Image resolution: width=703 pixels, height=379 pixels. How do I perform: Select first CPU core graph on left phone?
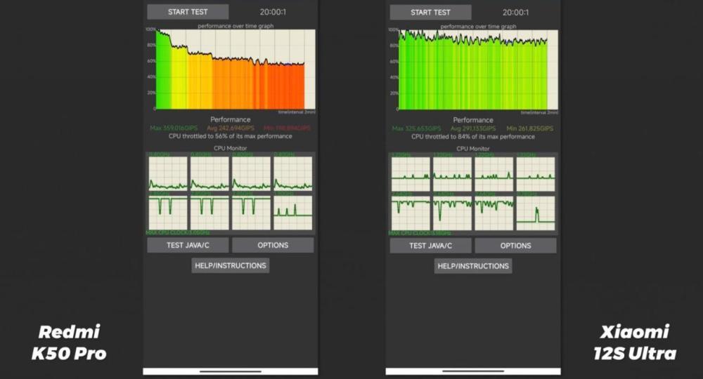168,173
